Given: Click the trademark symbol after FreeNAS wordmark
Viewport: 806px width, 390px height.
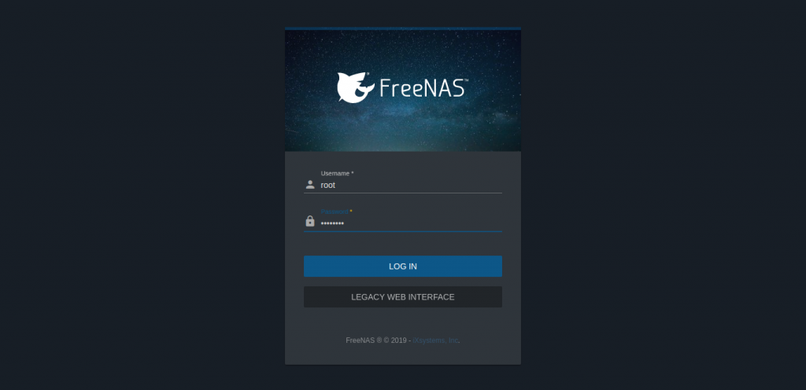Looking at the screenshot, I should pyautogui.click(x=466, y=80).
